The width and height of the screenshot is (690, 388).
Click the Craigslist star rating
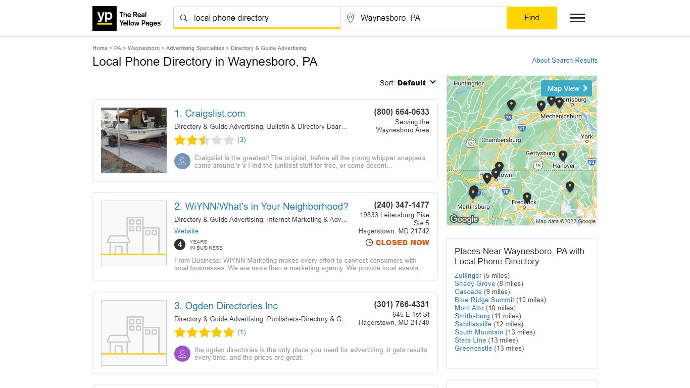(x=204, y=140)
